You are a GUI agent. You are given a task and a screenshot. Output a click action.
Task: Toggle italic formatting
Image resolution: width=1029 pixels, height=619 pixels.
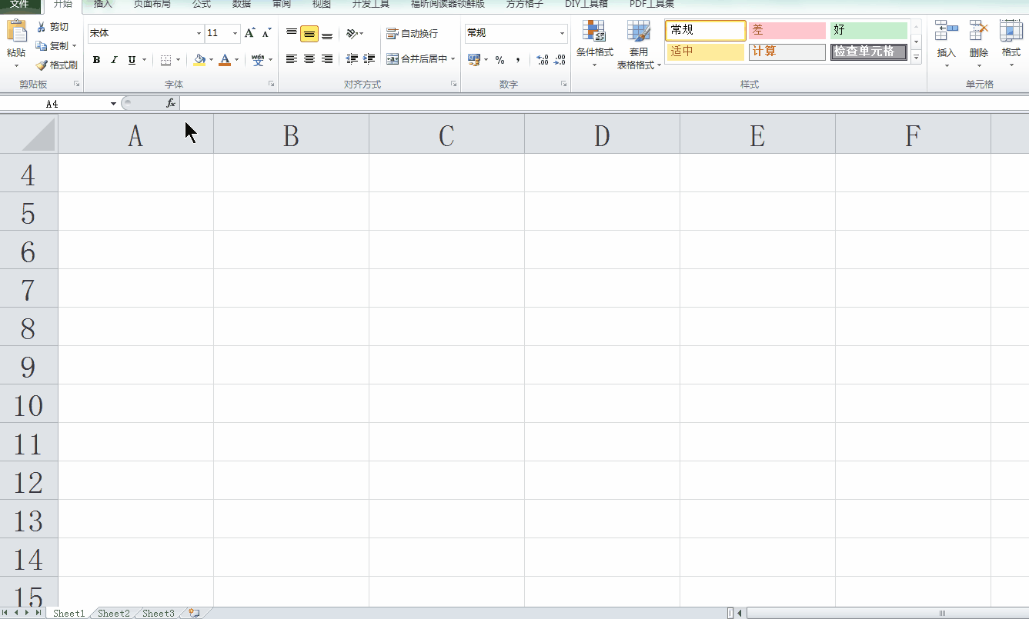(x=114, y=59)
